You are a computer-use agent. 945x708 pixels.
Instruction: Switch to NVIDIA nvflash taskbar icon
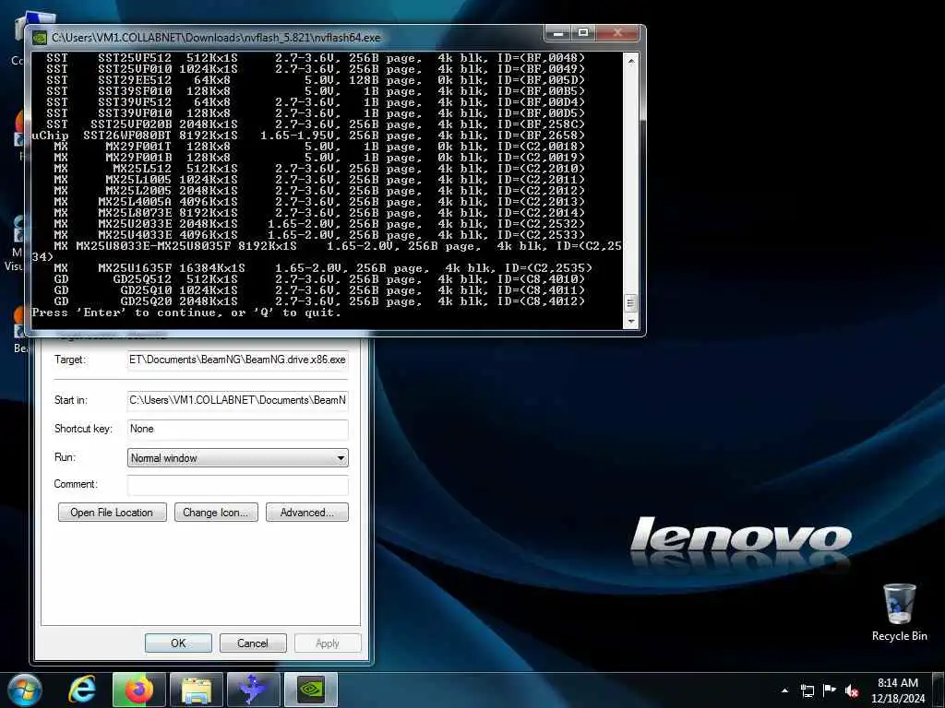(311, 690)
